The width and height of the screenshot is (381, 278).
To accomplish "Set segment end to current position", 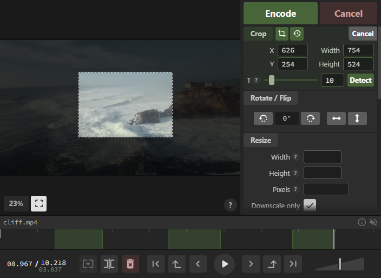I will point(272,264).
